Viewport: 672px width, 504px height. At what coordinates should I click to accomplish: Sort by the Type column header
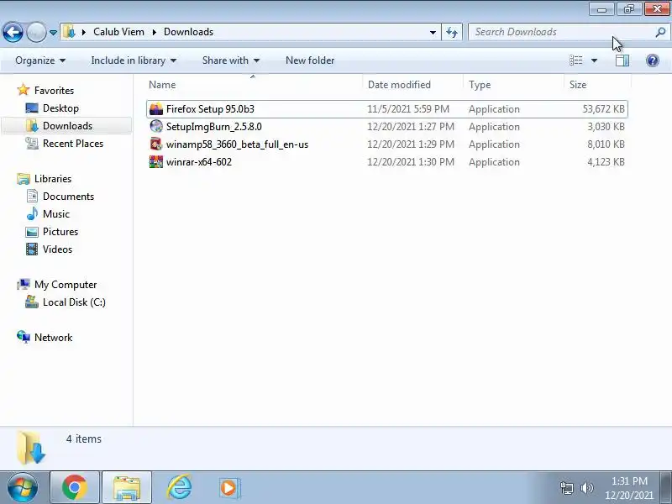tap(513, 85)
